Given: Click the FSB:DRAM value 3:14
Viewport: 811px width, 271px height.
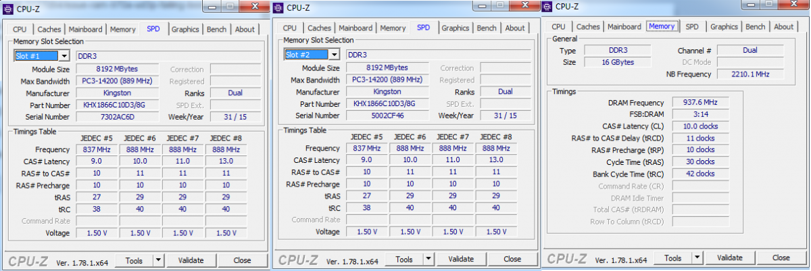Looking at the screenshot, I should tap(699, 114).
